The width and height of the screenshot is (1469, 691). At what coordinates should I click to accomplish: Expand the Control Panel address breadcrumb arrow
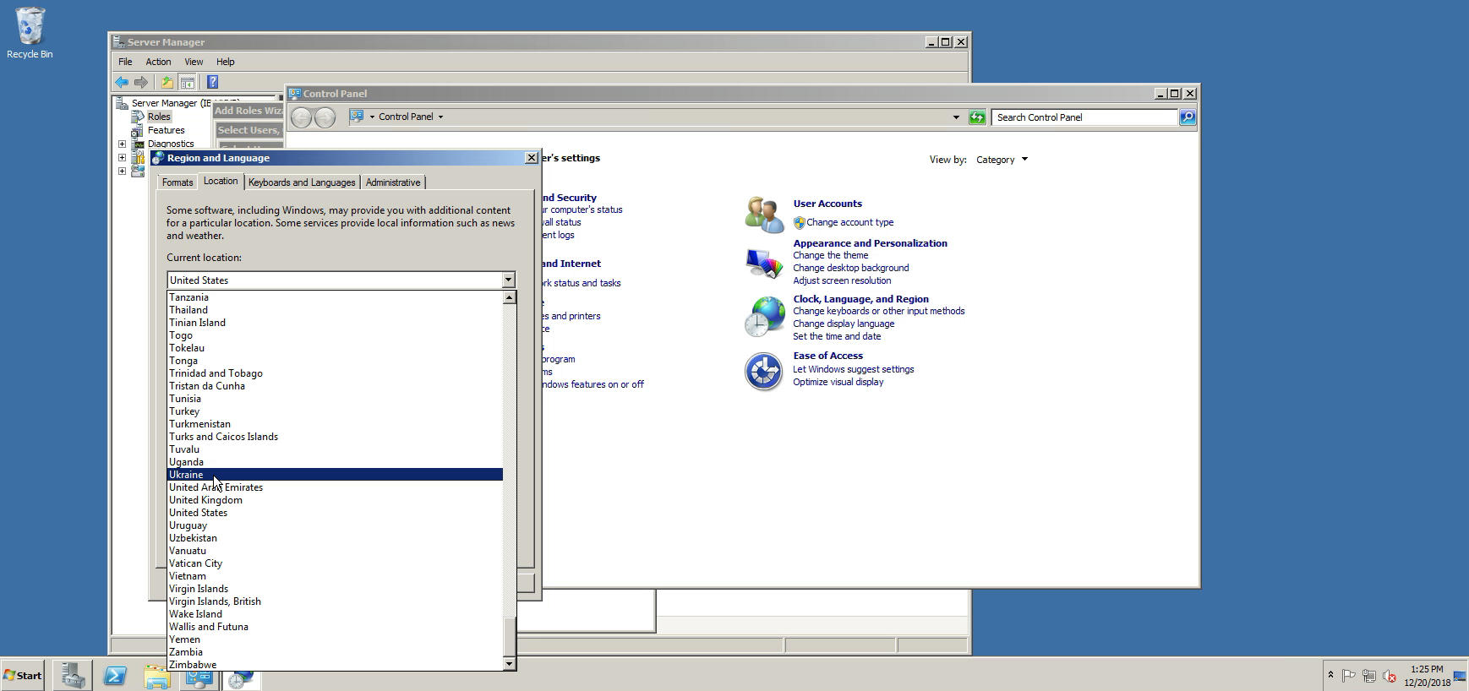coord(440,117)
